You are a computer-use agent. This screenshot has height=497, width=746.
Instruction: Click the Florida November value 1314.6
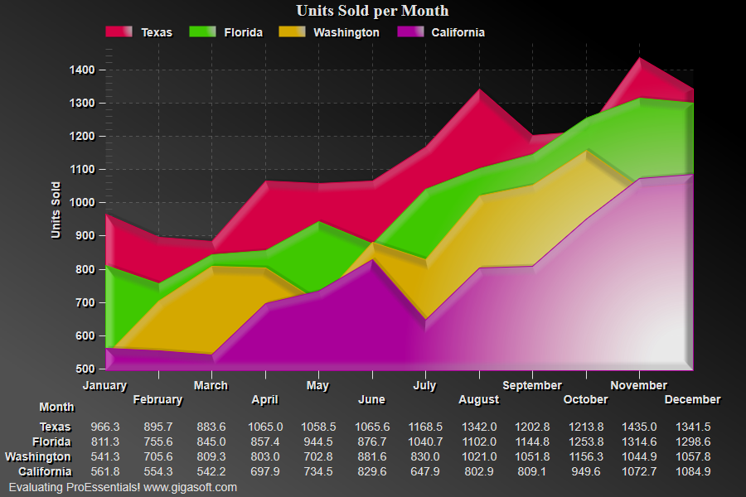point(639,442)
